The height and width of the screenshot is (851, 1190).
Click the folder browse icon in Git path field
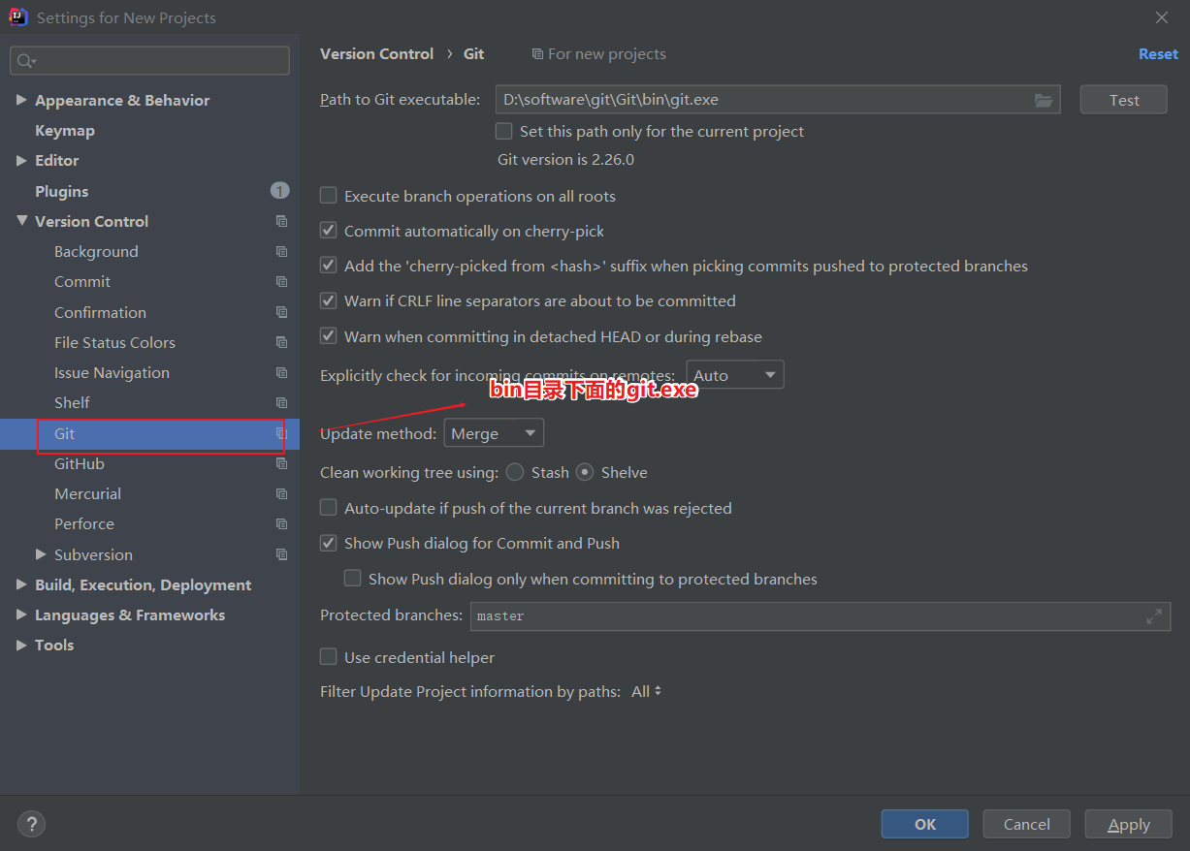pos(1043,100)
